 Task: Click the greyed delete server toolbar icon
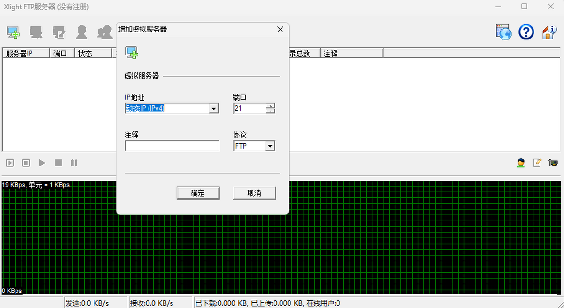point(36,32)
